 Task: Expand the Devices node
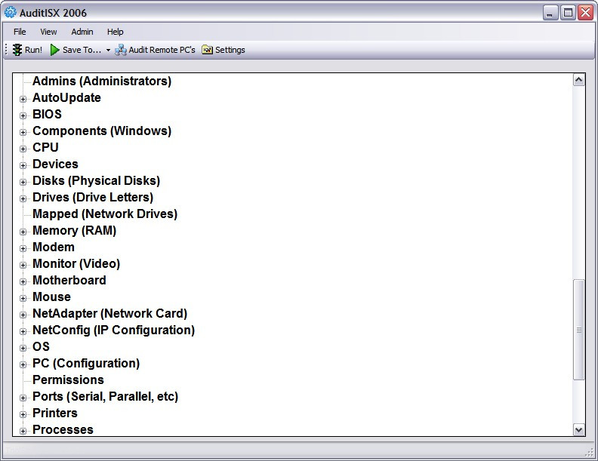23,165
